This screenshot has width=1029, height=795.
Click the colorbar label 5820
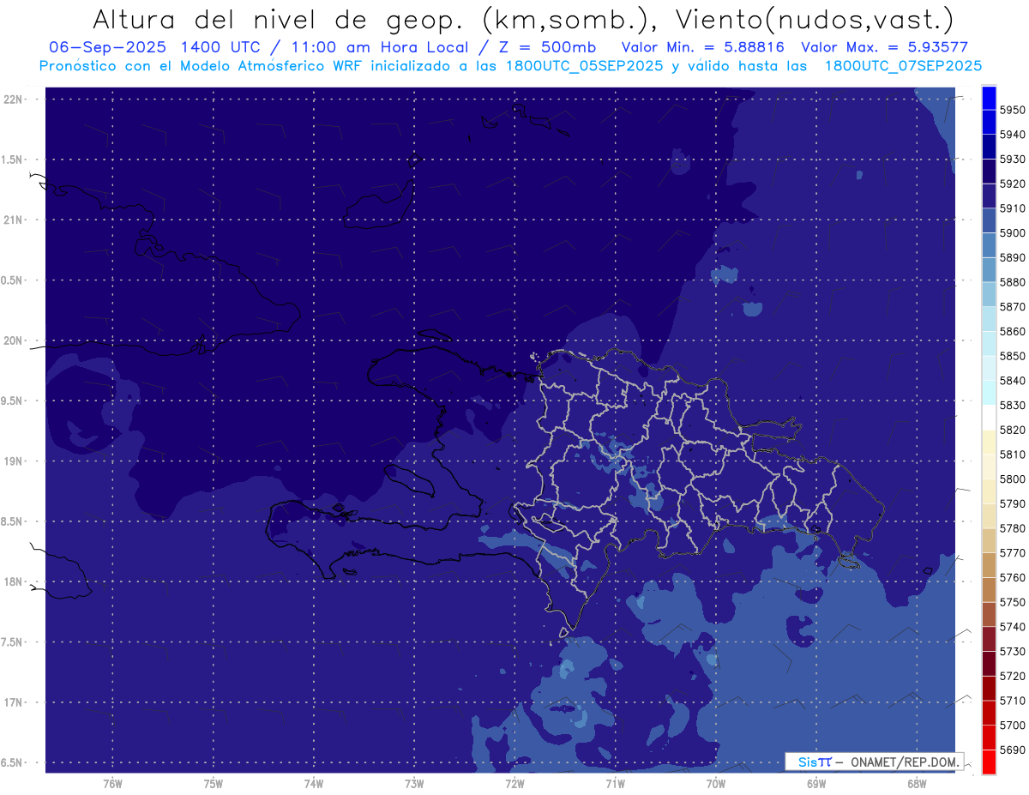pos(1012,431)
